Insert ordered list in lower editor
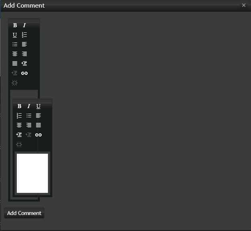 tap(19, 116)
